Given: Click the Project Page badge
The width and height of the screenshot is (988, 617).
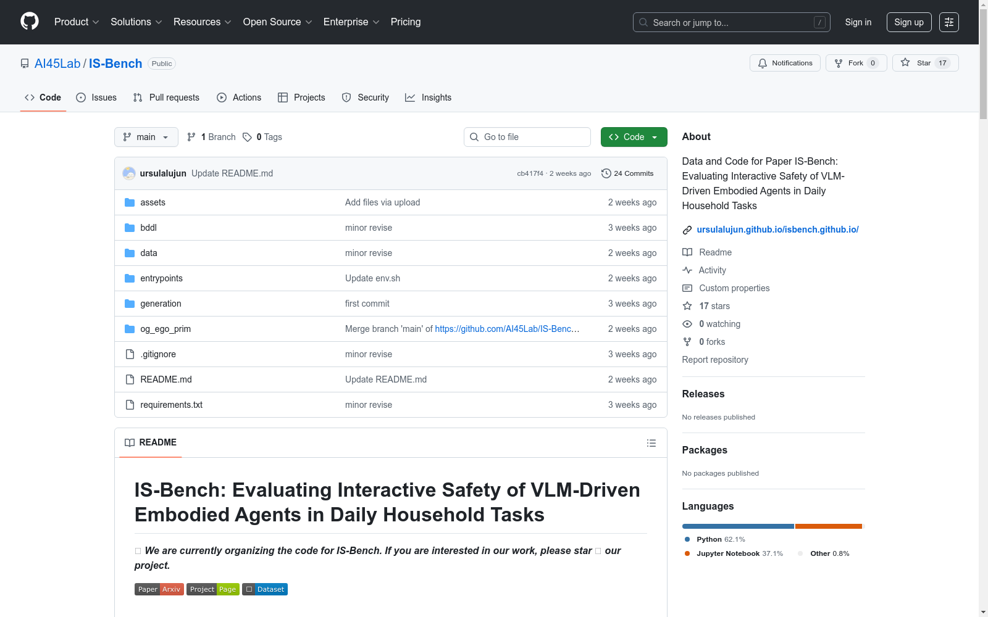Looking at the screenshot, I should (213, 589).
